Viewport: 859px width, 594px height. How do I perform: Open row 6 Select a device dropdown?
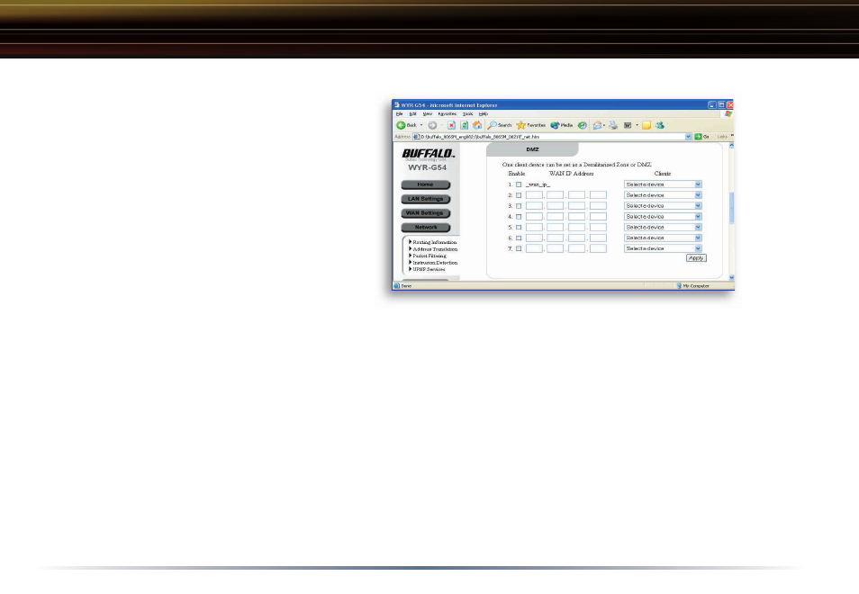tap(663, 238)
